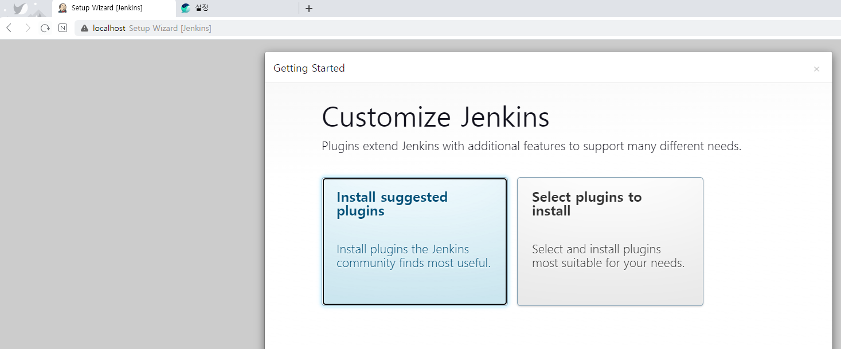Open a new browser tab
841x349 pixels.
308,9
